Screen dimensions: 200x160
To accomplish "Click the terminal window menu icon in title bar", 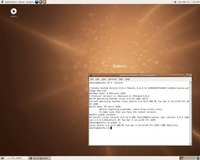I will (x=90, y=75).
